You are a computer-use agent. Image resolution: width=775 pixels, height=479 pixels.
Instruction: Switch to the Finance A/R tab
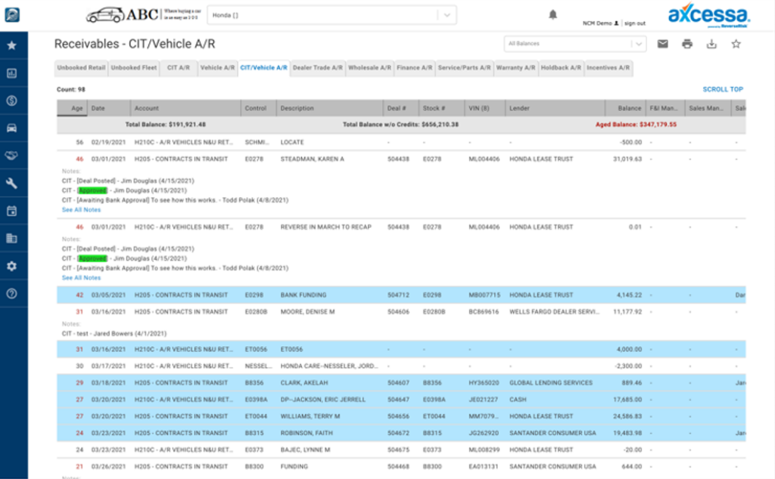click(414, 67)
